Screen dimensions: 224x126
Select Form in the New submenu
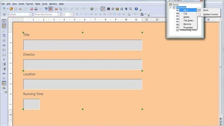209,10
